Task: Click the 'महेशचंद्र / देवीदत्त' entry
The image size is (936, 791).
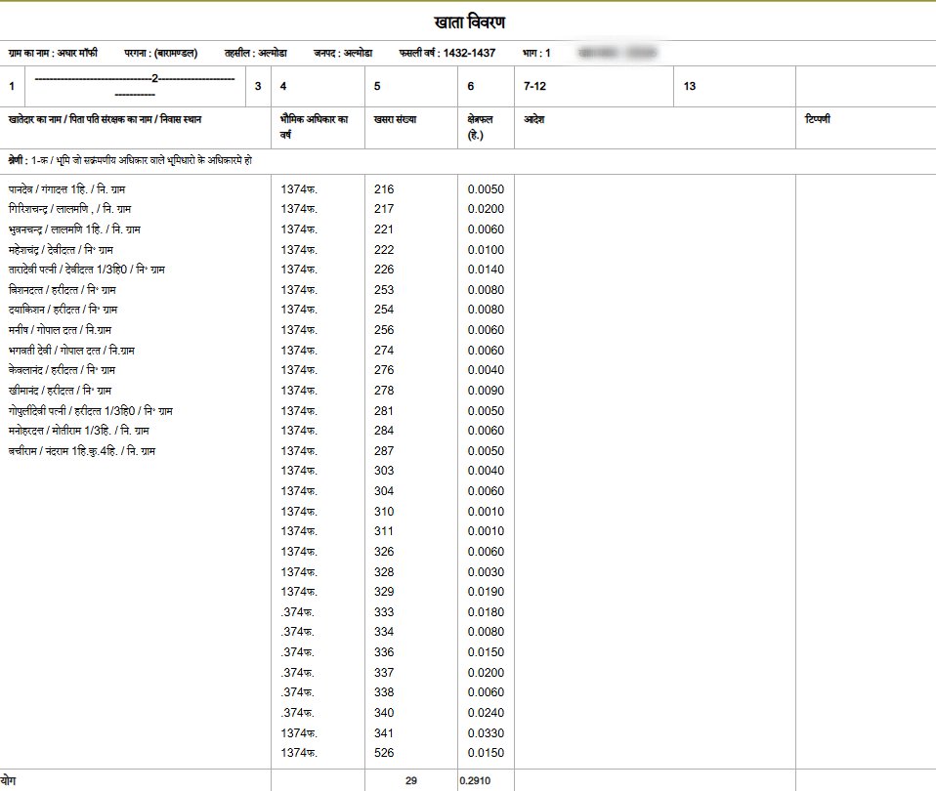Action: click(x=61, y=250)
